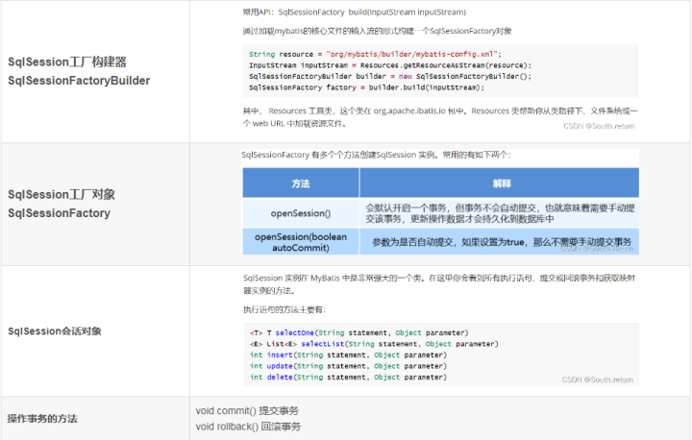692x440 pixels.
Task: Click the line 'void commit() 提交事务'
Action: click(247, 411)
